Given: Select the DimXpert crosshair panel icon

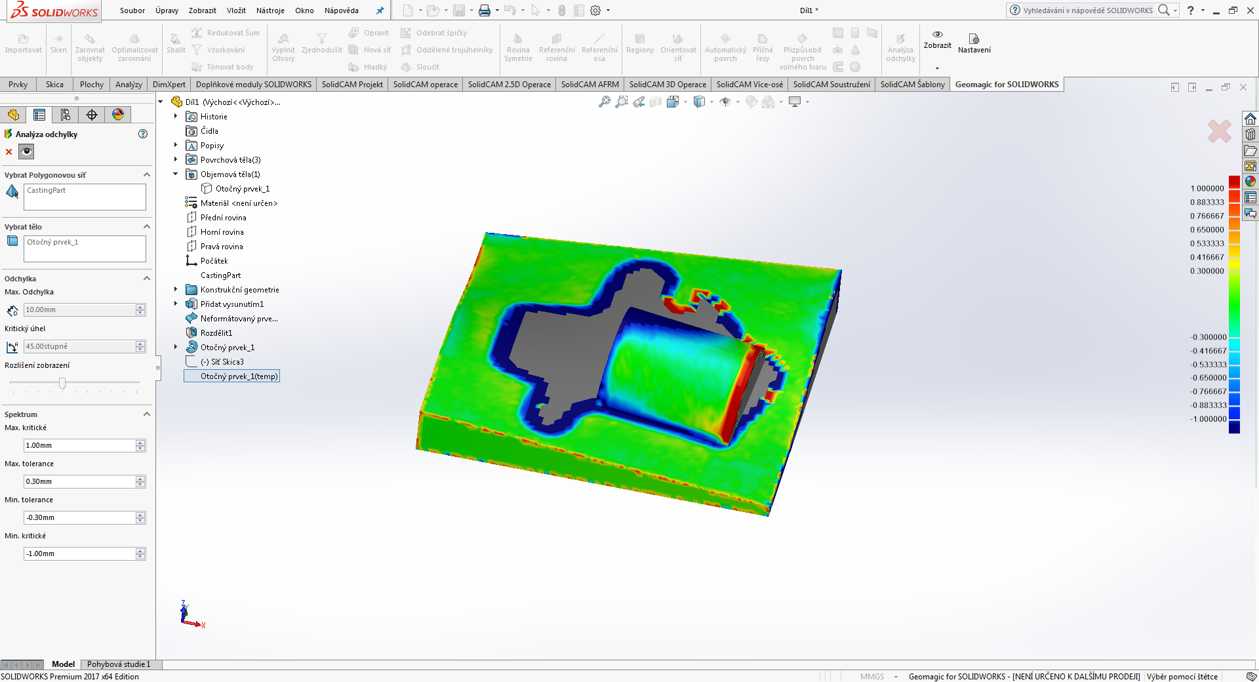Looking at the screenshot, I should click(92, 115).
